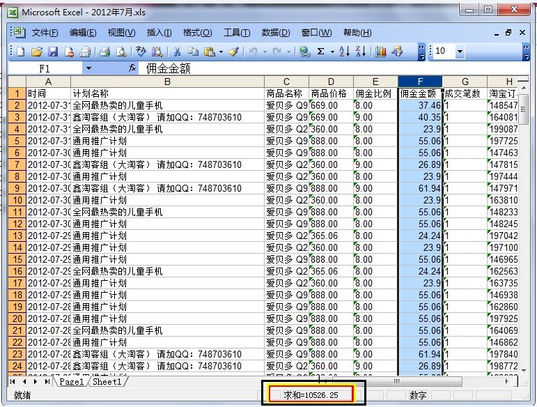Viewport: 537px width, 407px height.
Task: Switch to the Page1 sheet tab
Action: pyautogui.click(x=71, y=382)
